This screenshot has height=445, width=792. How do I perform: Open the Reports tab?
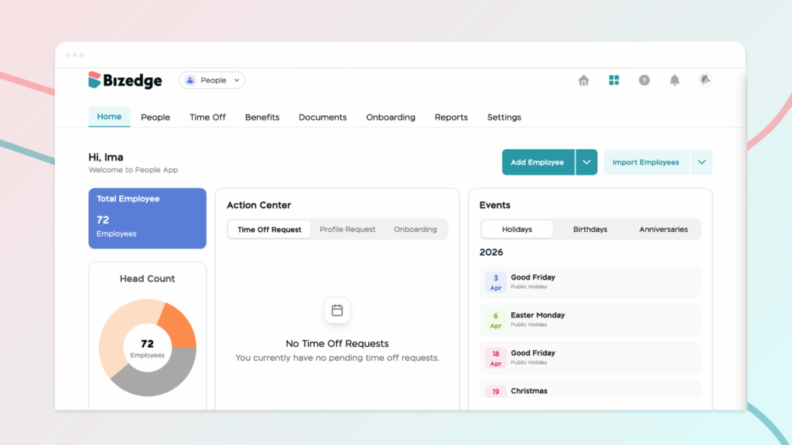click(451, 117)
